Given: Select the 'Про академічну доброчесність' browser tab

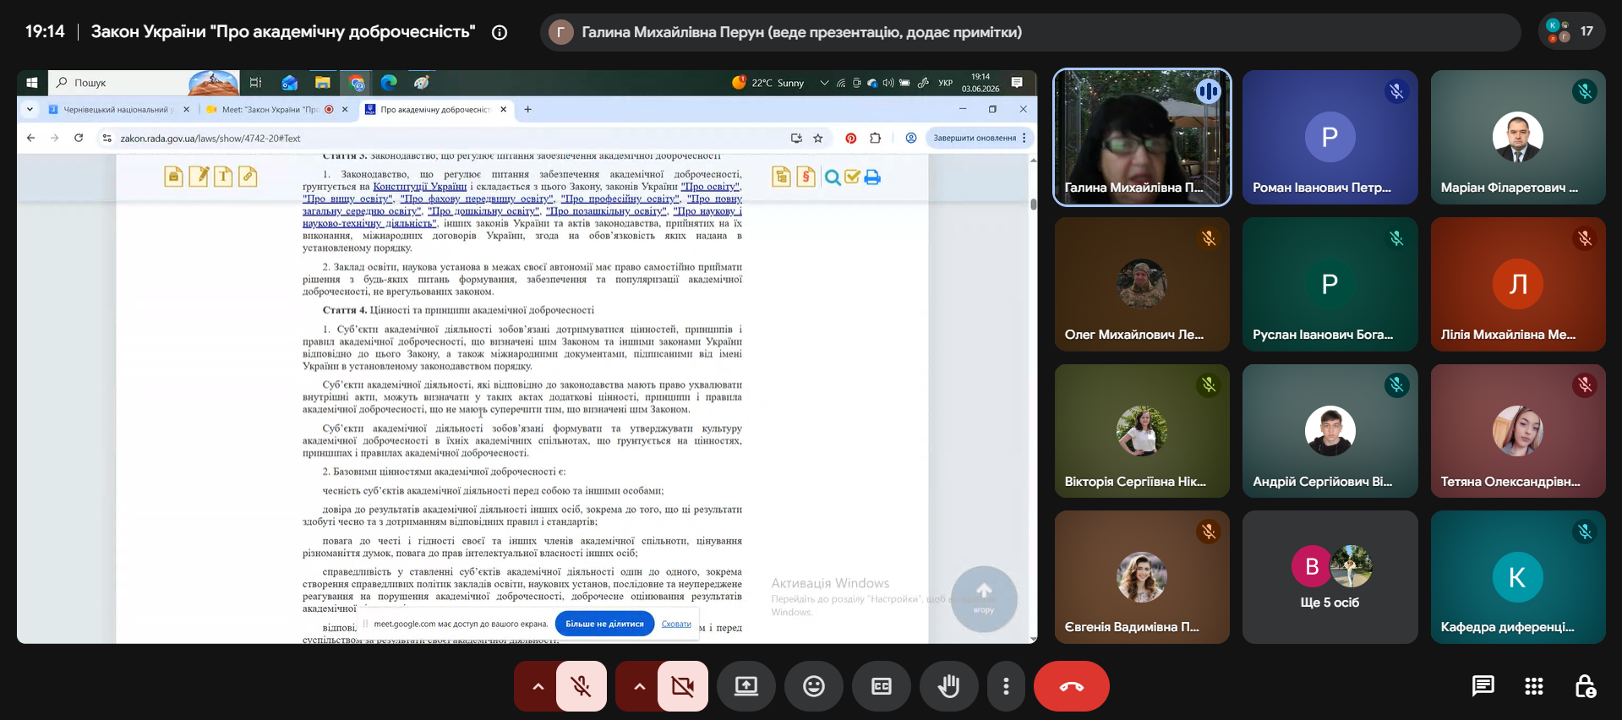Looking at the screenshot, I should coord(435,109).
